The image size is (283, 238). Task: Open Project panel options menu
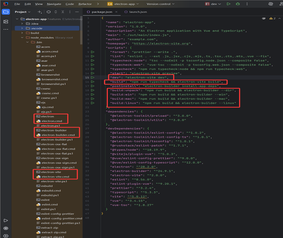coord(70,12)
